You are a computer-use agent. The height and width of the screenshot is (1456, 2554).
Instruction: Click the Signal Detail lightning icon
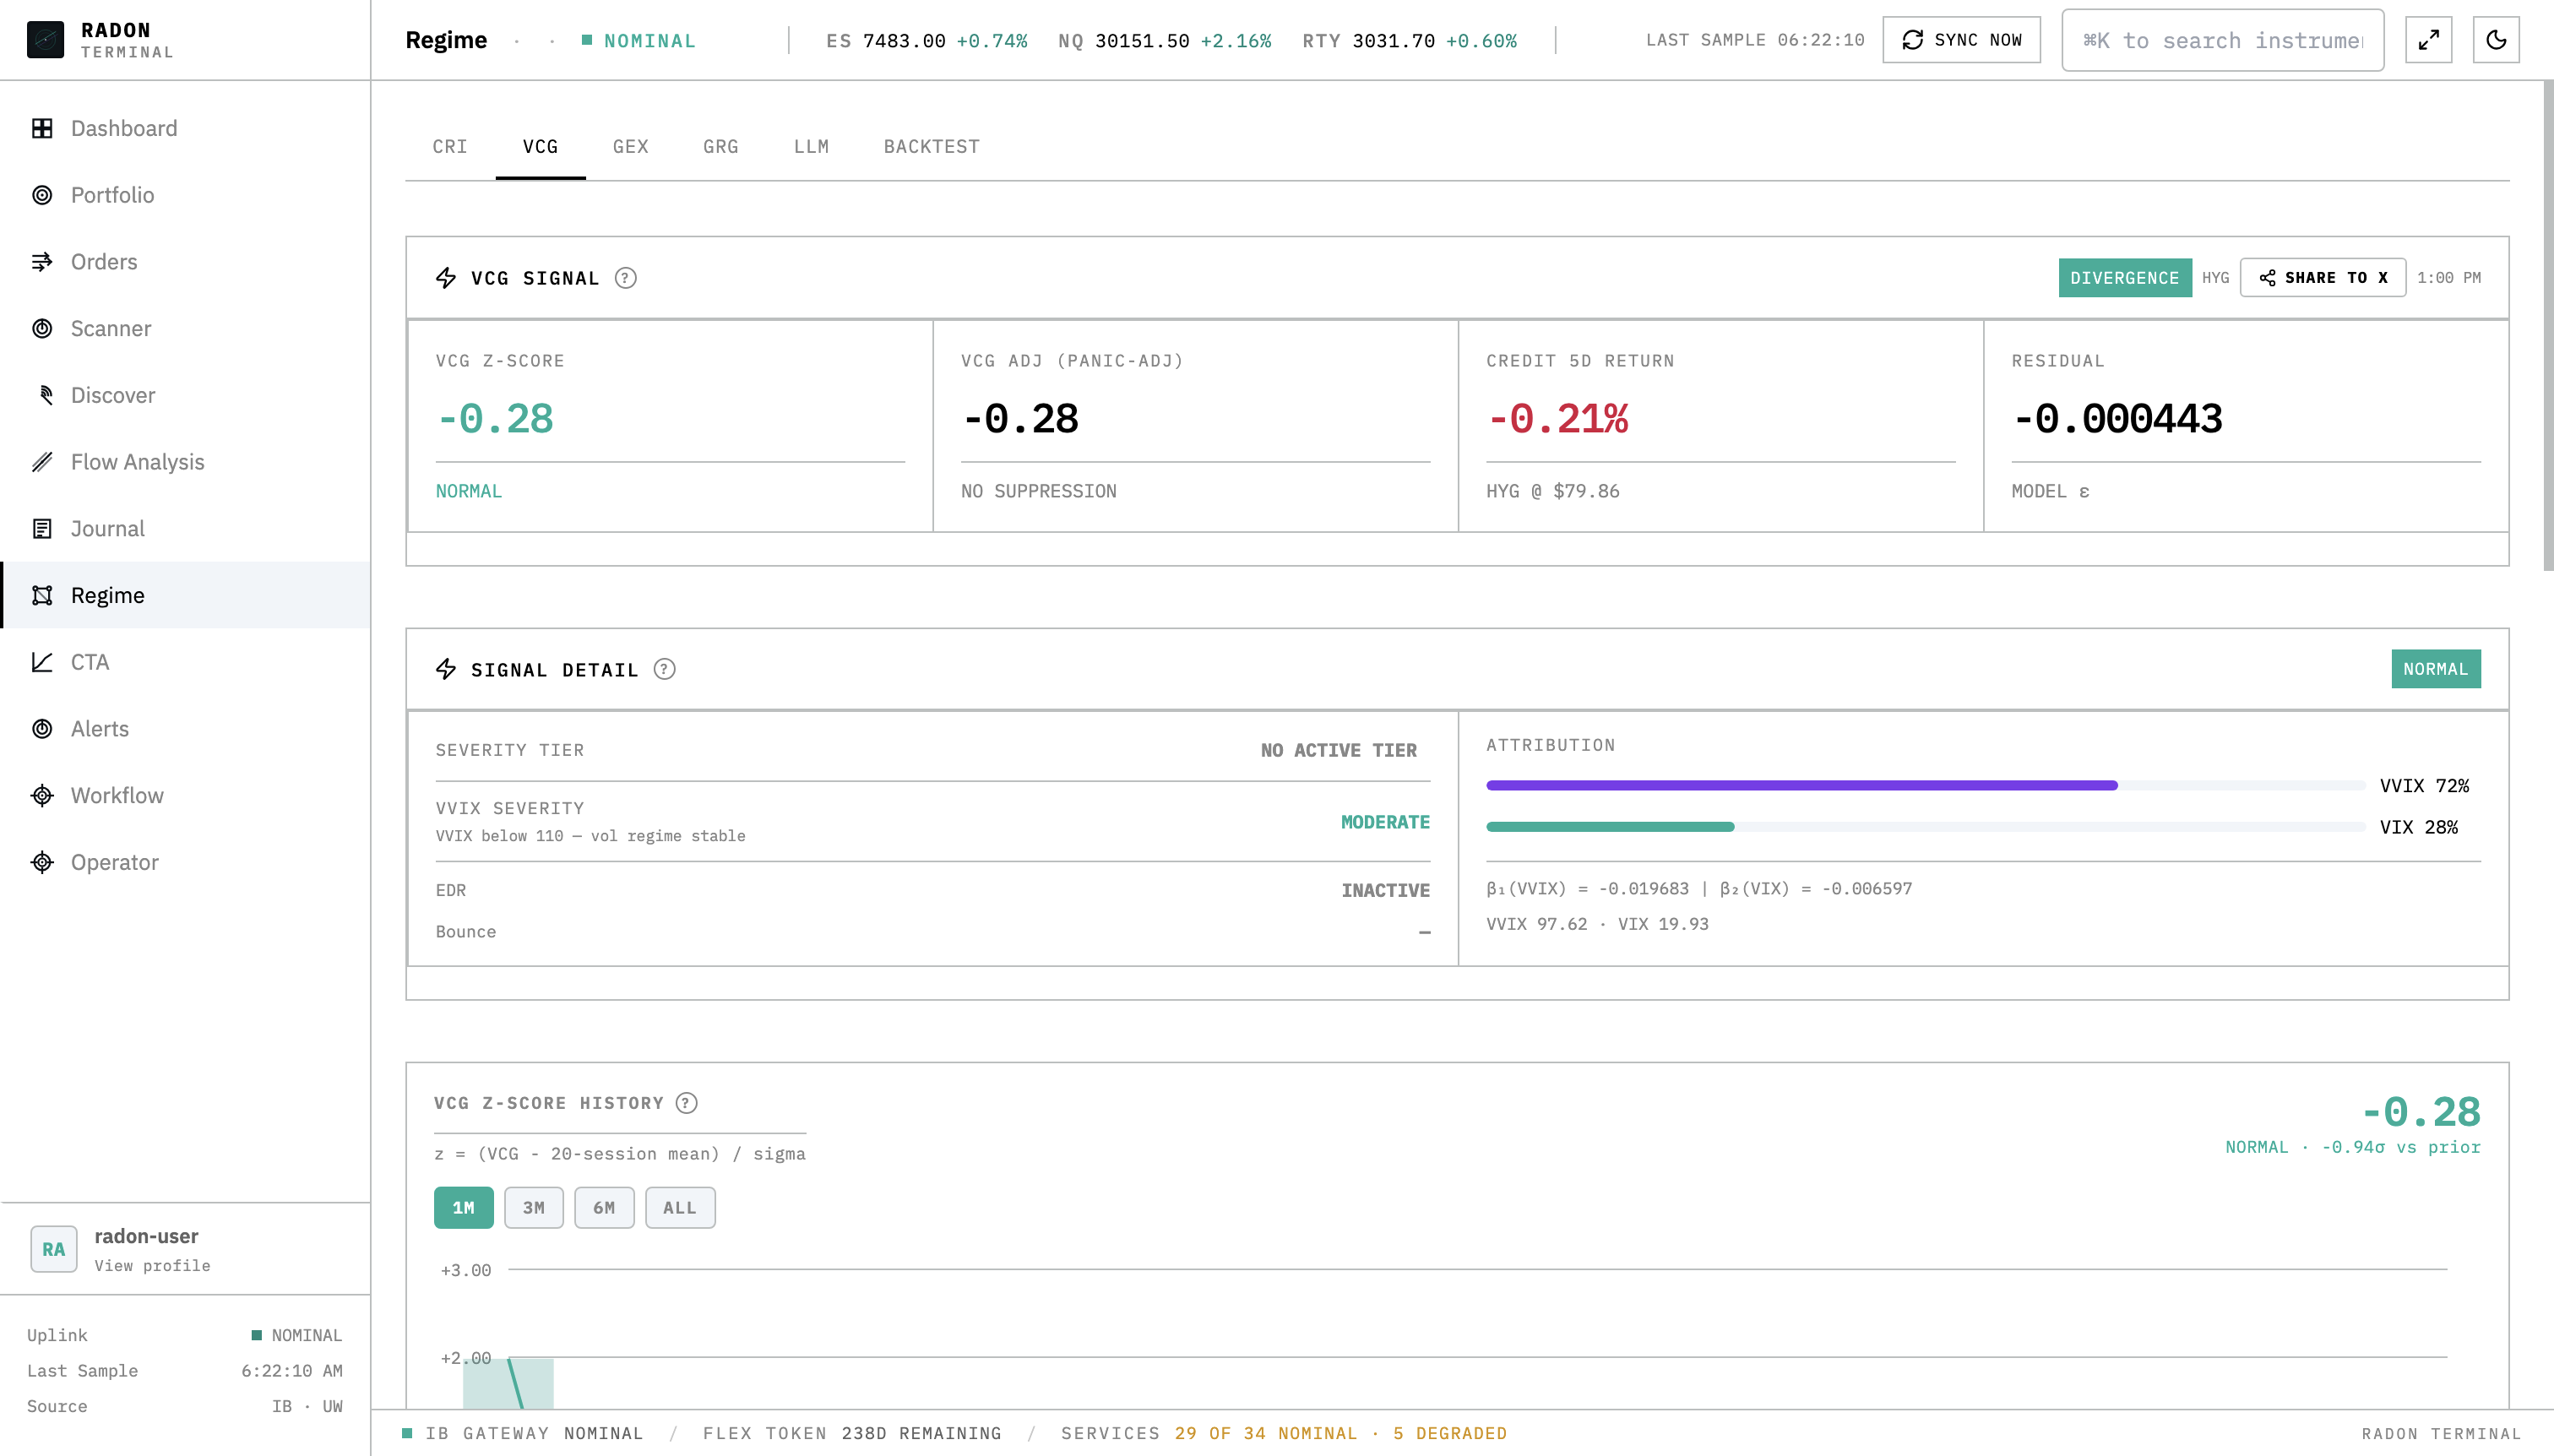(x=446, y=669)
